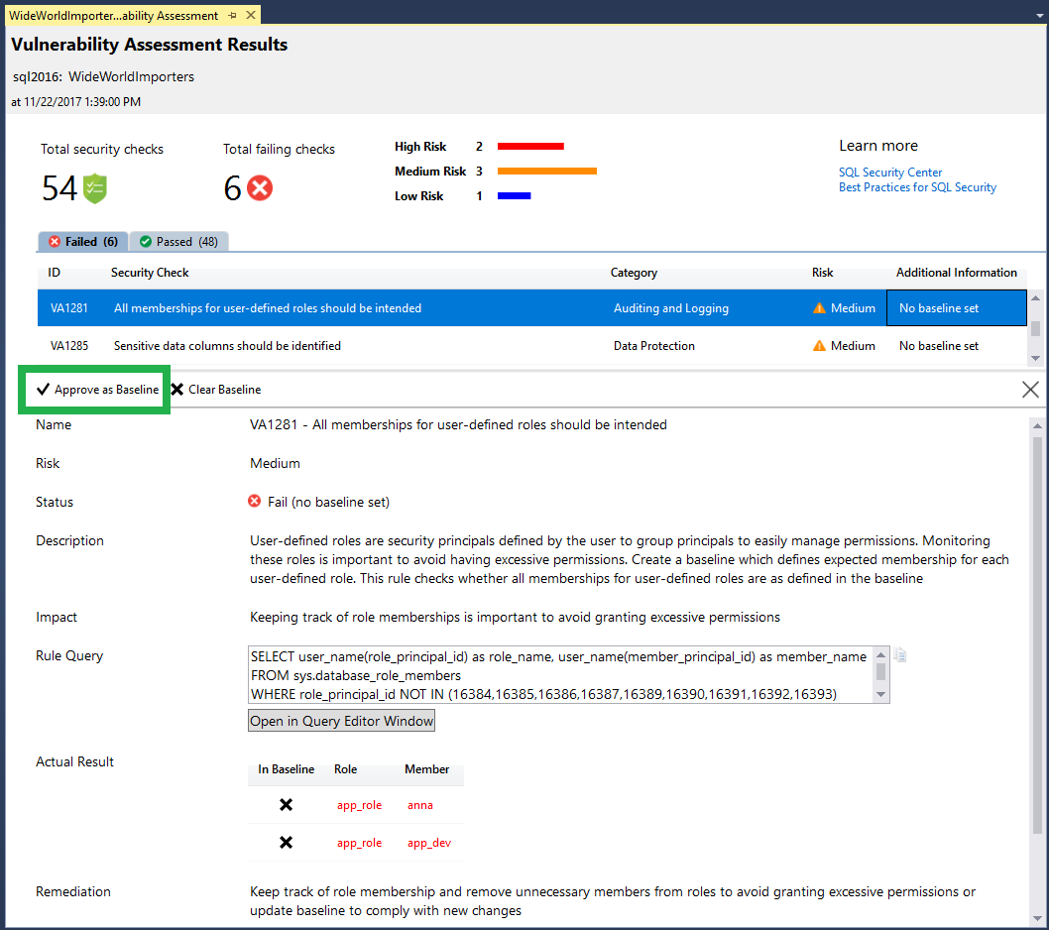Open SQL Security Center
This screenshot has width=1049, height=930.
pyautogui.click(x=889, y=172)
